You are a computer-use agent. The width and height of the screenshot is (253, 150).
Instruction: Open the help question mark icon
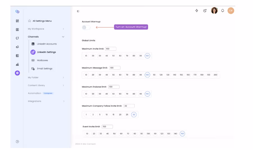17,142
